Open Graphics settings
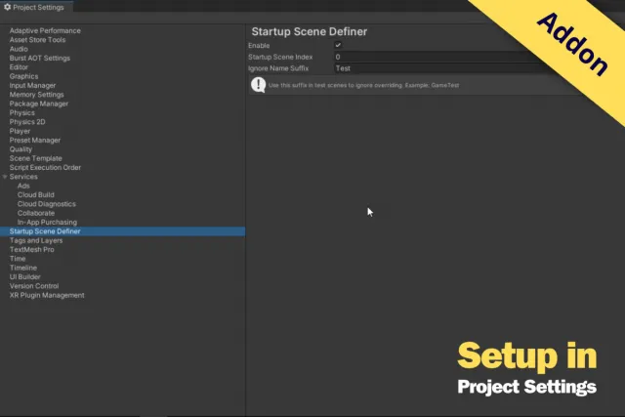Viewport: 625px width, 417px height. point(23,76)
